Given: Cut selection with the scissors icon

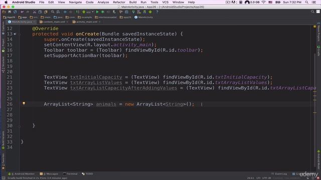Looking at the screenshot, I should 35,12.
